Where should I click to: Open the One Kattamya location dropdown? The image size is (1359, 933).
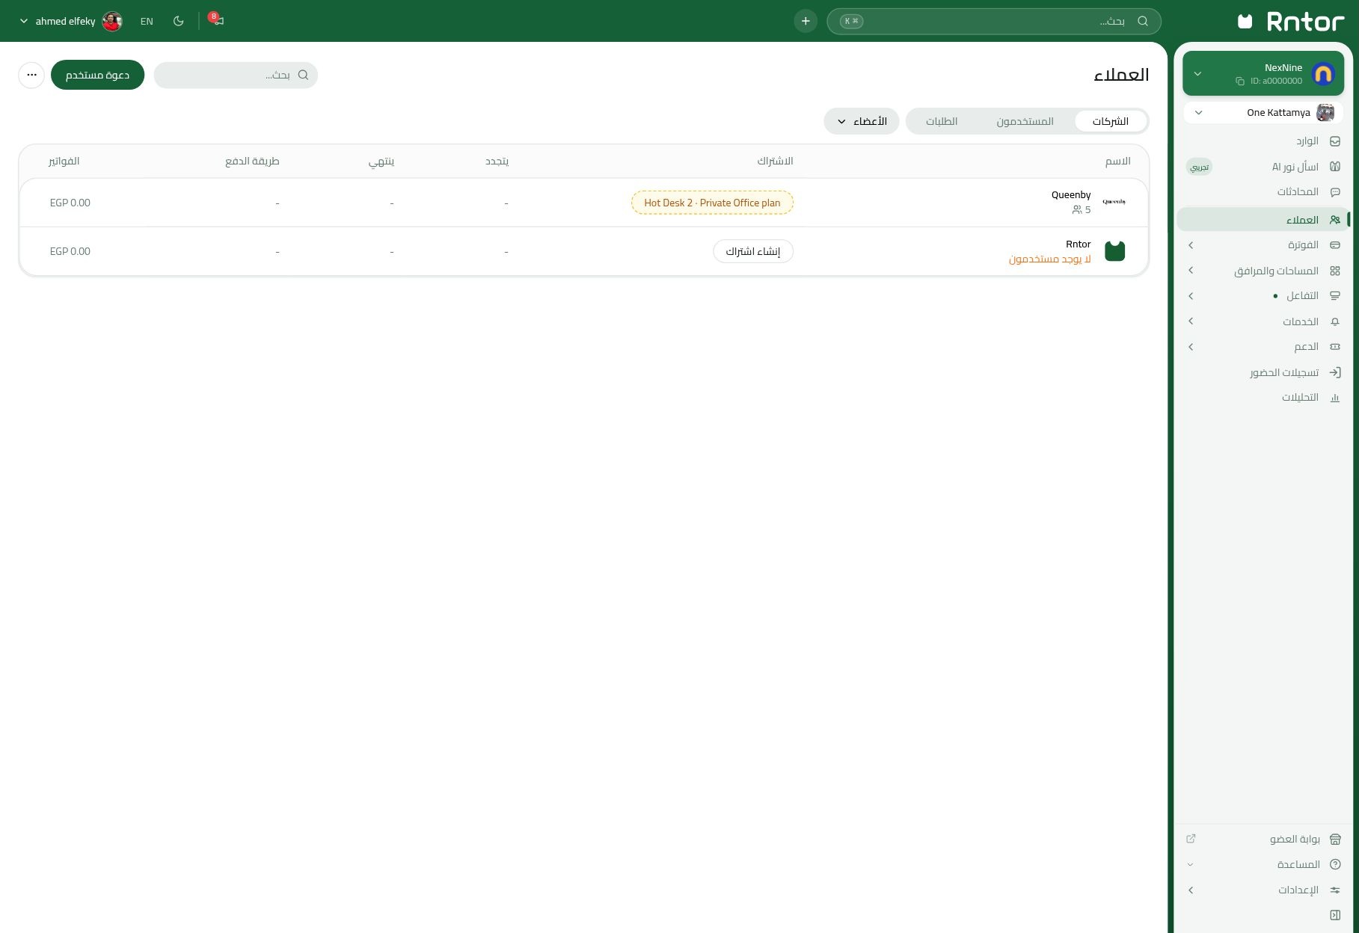click(x=1263, y=113)
